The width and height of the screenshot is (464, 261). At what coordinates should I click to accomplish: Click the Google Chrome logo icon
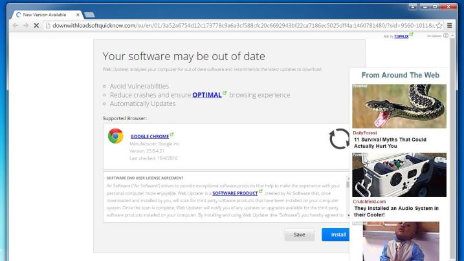click(116, 136)
